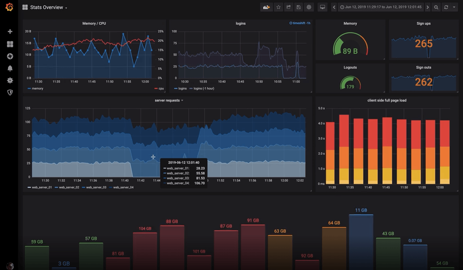Screen dimensions: 463x270
Task: Open Dashboards section in sidebar
Action: pos(10,44)
